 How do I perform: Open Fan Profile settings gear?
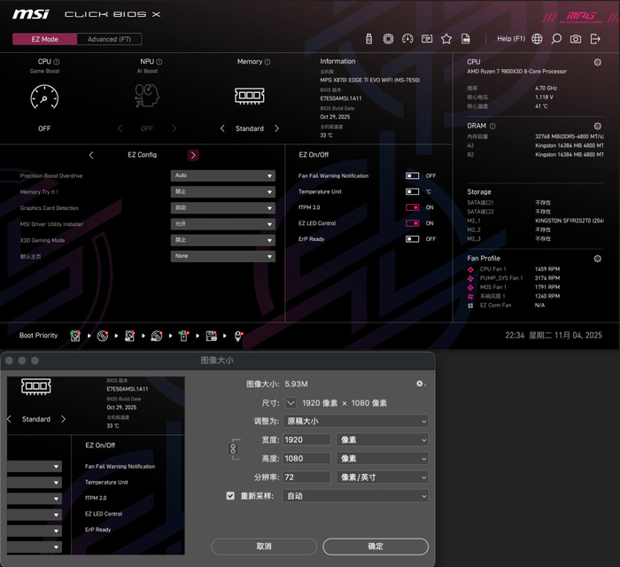point(598,259)
